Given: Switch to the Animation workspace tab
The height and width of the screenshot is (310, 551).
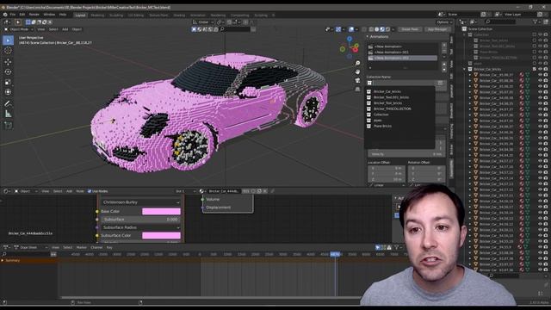Looking at the screenshot, I should (197, 15).
